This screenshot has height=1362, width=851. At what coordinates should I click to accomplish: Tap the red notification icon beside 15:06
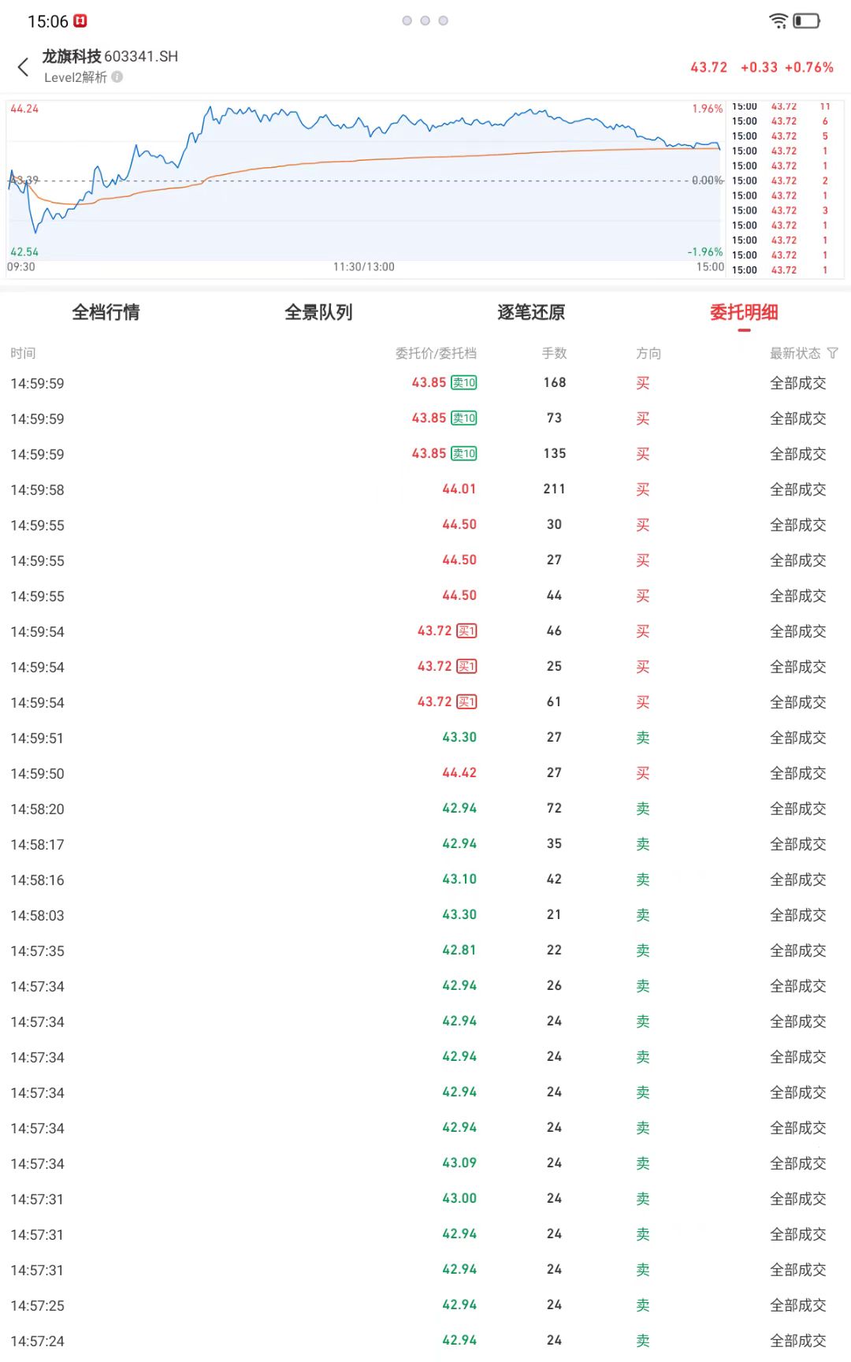(x=80, y=21)
